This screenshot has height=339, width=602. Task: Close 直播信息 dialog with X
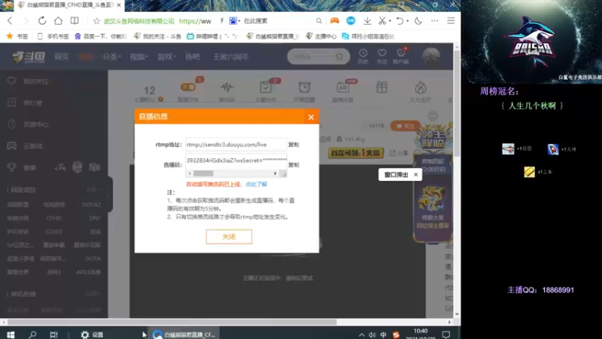(x=311, y=118)
